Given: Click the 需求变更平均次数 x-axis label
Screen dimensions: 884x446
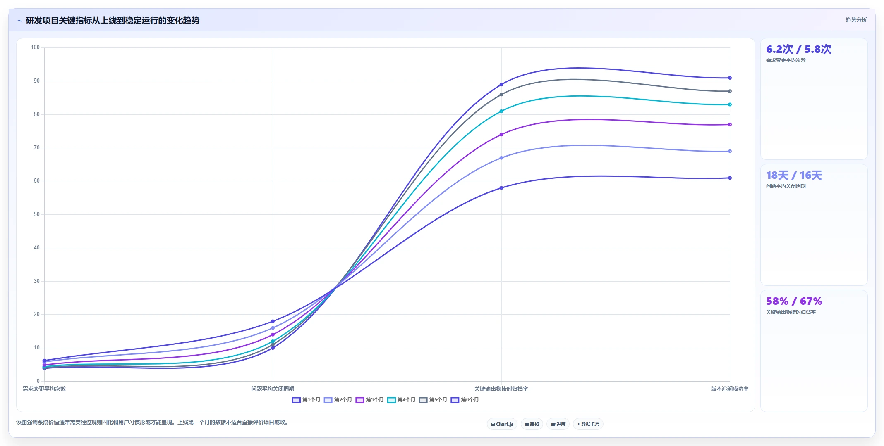Looking at the screenshot, I should (x=44, y=389).
